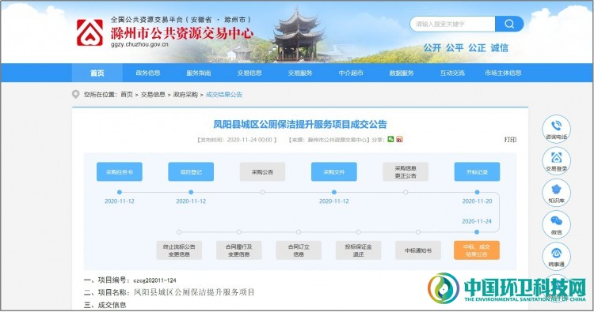Click the timeline dot under 采购公告
This screenshot has width=594, height=312.
point(262,192)
